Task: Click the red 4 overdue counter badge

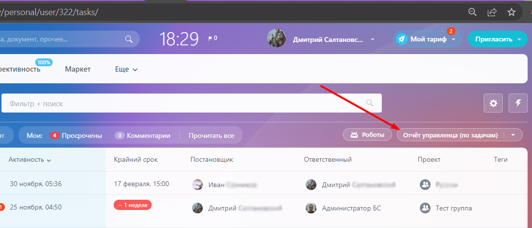Action: [x=55, y=135]
